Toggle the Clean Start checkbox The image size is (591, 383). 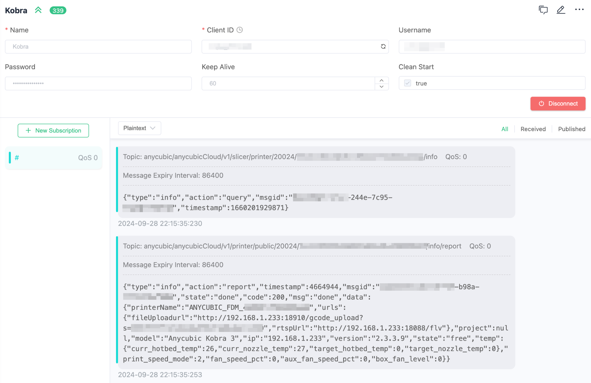click(x=407, y=83)
